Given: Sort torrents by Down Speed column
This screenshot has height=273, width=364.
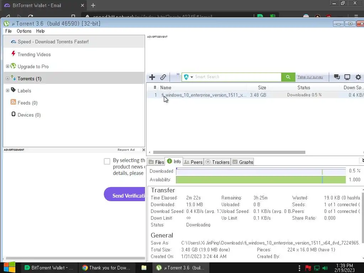Looking at the screenshot, I should tap(353, 87).
